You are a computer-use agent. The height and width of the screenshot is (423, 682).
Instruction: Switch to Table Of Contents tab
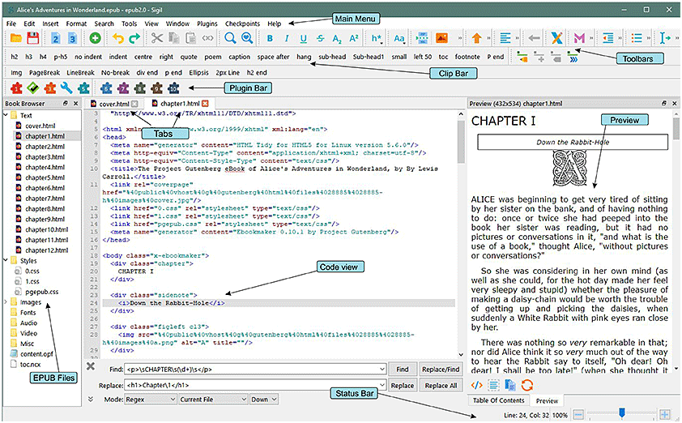498,400
